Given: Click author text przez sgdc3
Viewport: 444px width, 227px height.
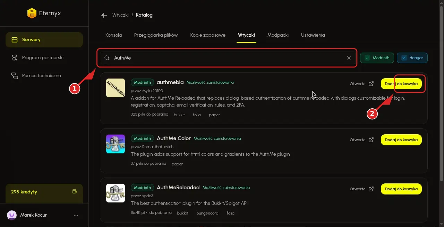Looking at the screenshot, I should (x=142, y=196).
